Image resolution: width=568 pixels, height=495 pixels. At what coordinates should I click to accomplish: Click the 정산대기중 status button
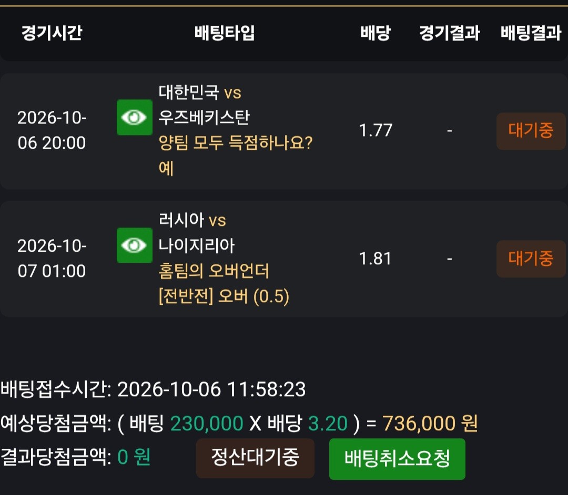[x=255, y=458]
